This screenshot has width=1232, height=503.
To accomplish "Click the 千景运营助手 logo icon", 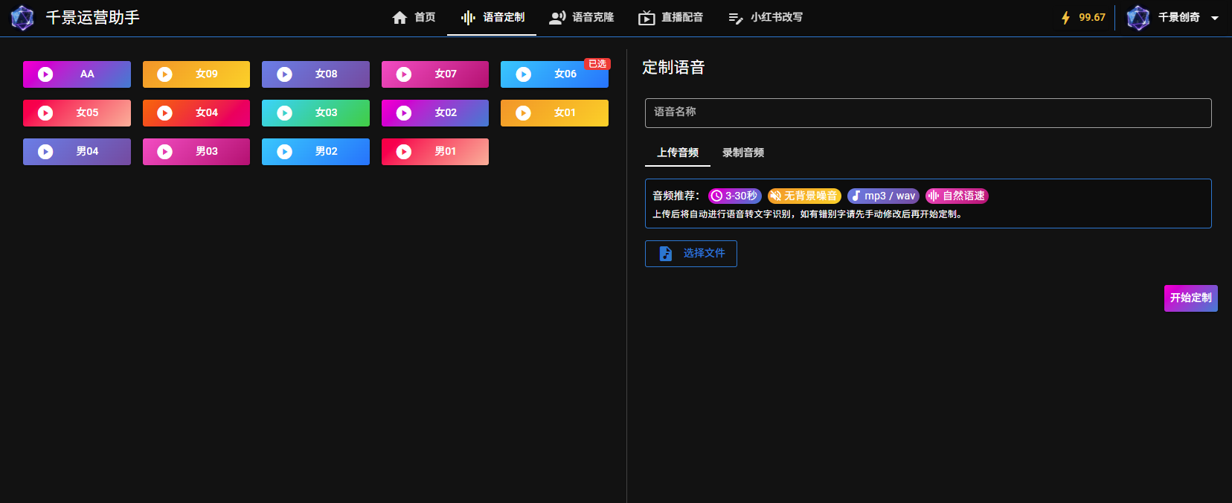I will [22, 18].
